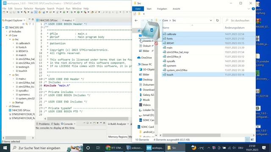The image size is (271, 152).
Task: Open Task View on taskbar
Action: tap(98, 148)
